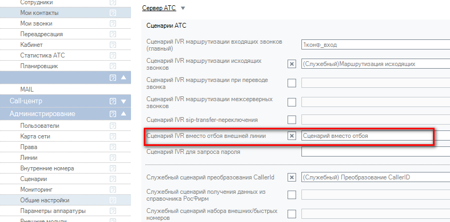Select Мониторинг in the administration menu

point(36,190)
